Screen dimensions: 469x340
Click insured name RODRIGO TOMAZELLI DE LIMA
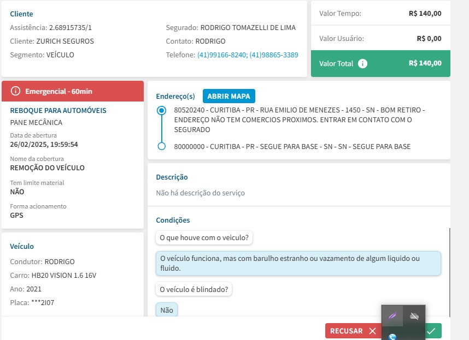(x=248, y=27)
